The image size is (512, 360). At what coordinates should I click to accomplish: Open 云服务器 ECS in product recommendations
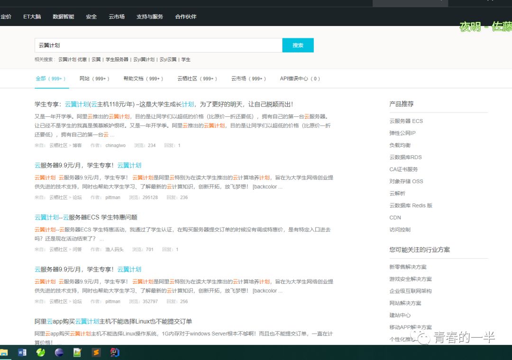coord(406,121)
